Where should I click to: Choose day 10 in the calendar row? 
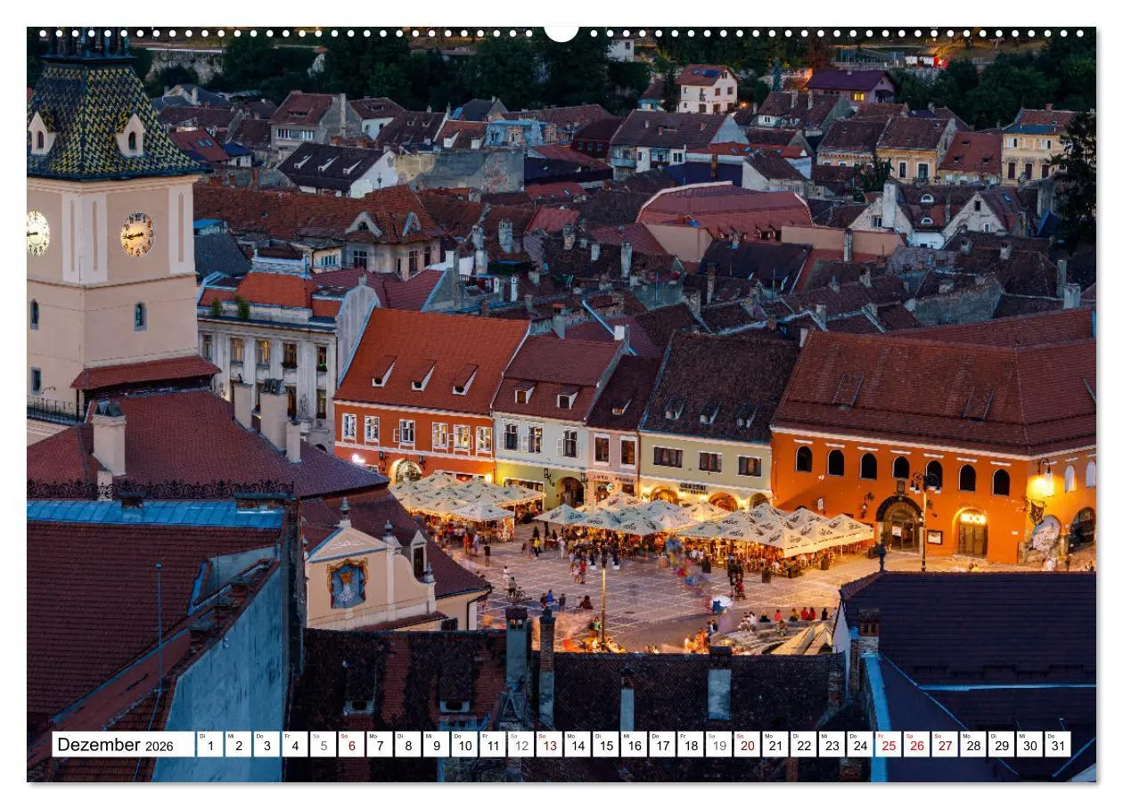[x=464, y=745]
